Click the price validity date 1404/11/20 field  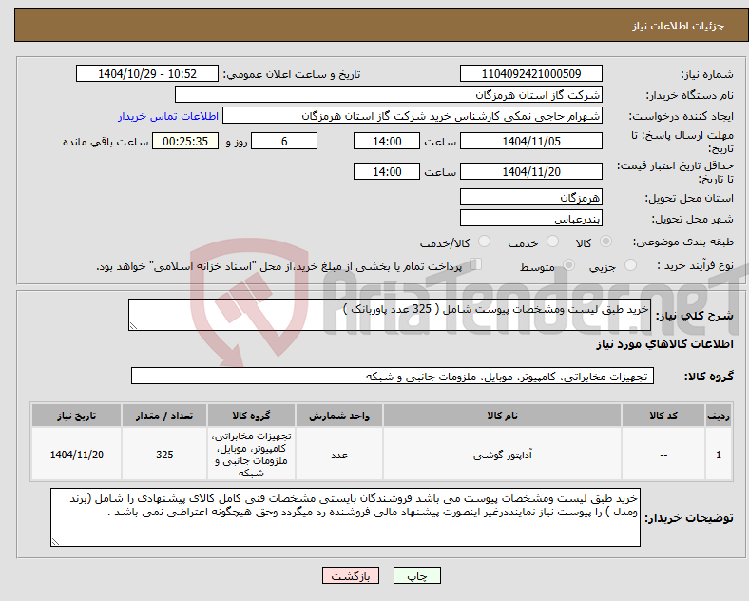[530, 171]
